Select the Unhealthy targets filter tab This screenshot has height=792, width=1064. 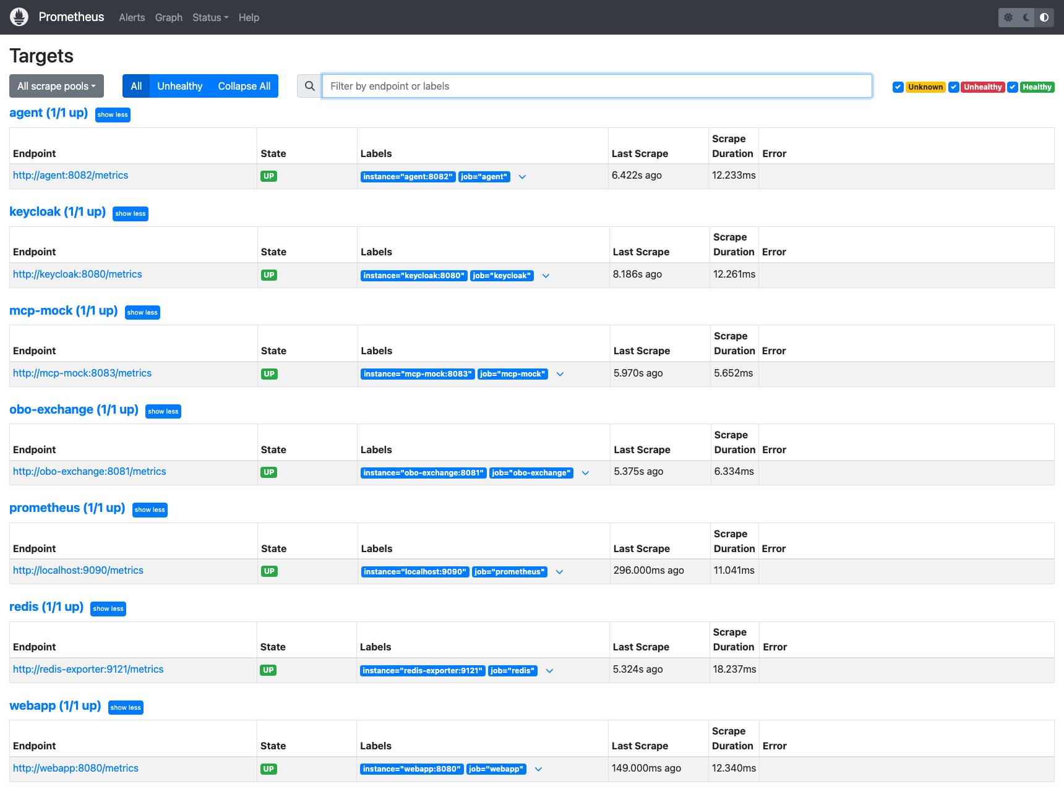pos(179,86)
